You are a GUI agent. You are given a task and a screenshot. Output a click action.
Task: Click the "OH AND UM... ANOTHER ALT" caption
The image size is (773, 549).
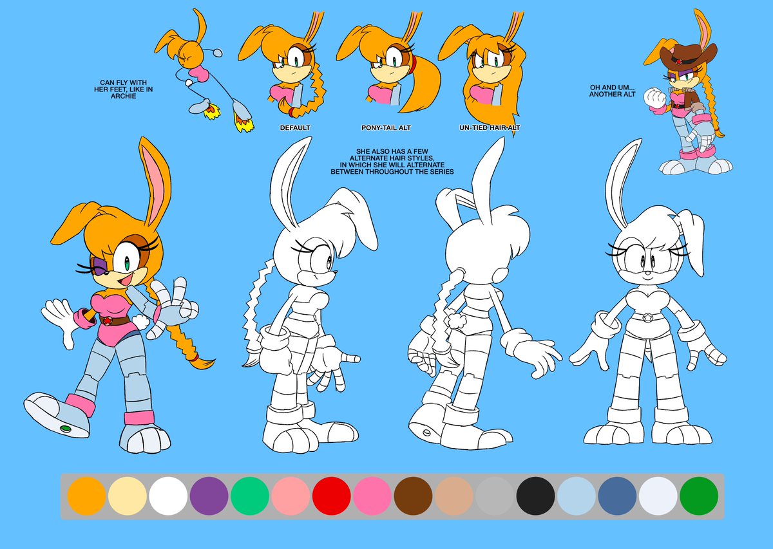click(613, 91)
